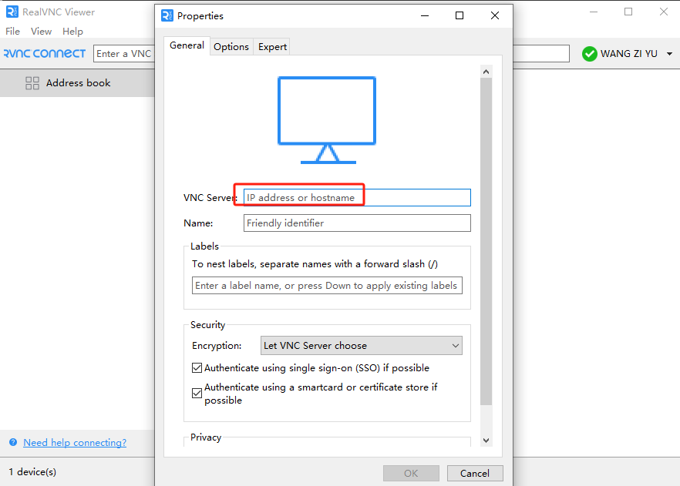This screenshot has height=486, width=680.
Task: Select Address book in the sidebar
Action: click(77, 82)
